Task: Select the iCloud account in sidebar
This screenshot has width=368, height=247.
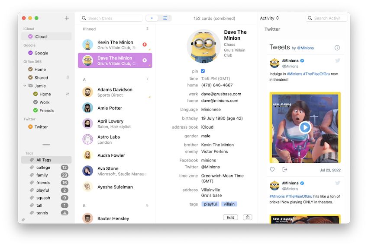Action: tap(46, 37)
